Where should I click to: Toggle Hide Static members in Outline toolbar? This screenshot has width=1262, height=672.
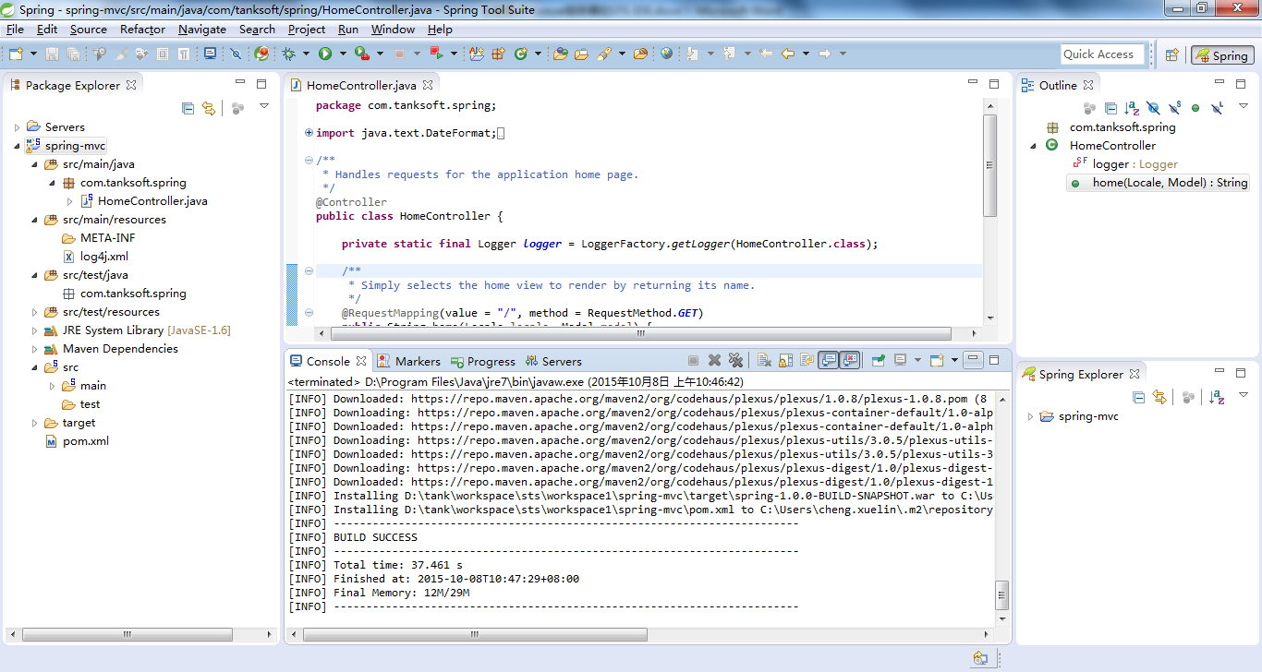tap(1174, 108)
